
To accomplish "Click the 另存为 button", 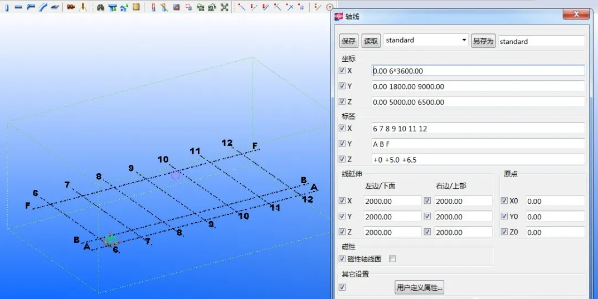I will pos(483,41).
